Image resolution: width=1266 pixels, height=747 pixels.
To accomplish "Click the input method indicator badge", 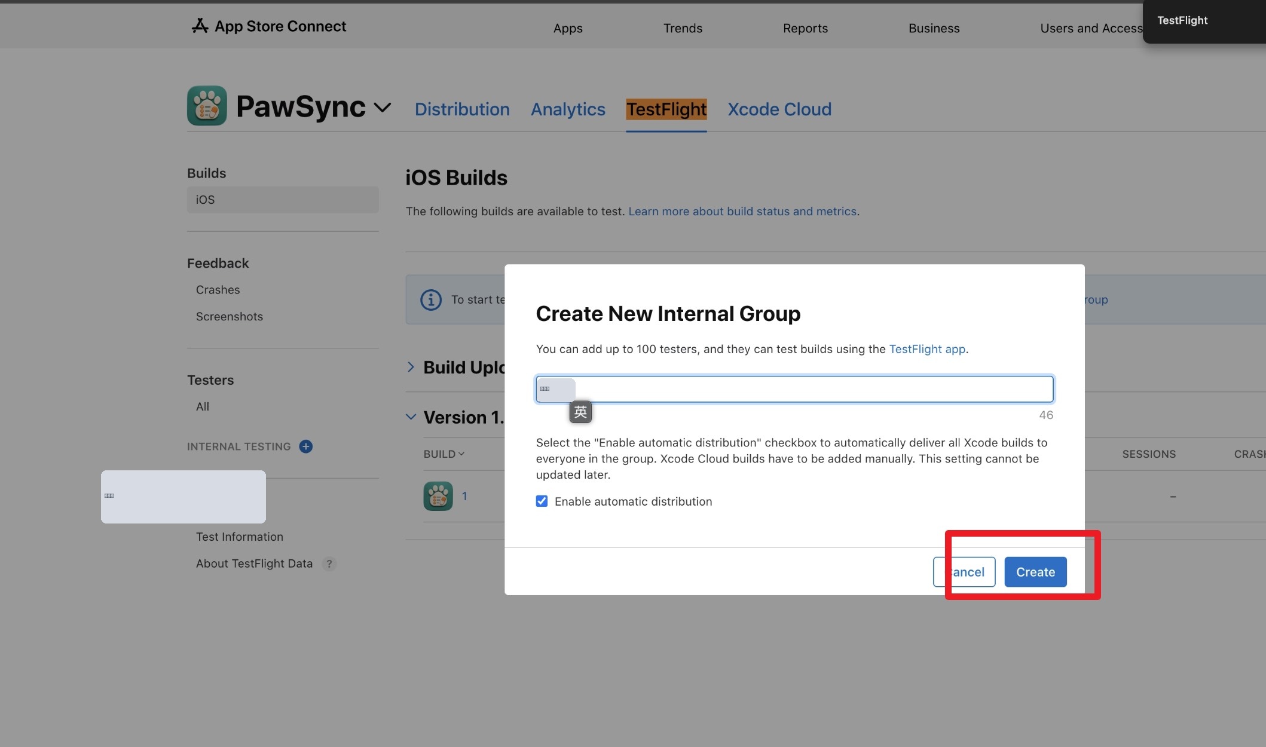I will [580, 412].
